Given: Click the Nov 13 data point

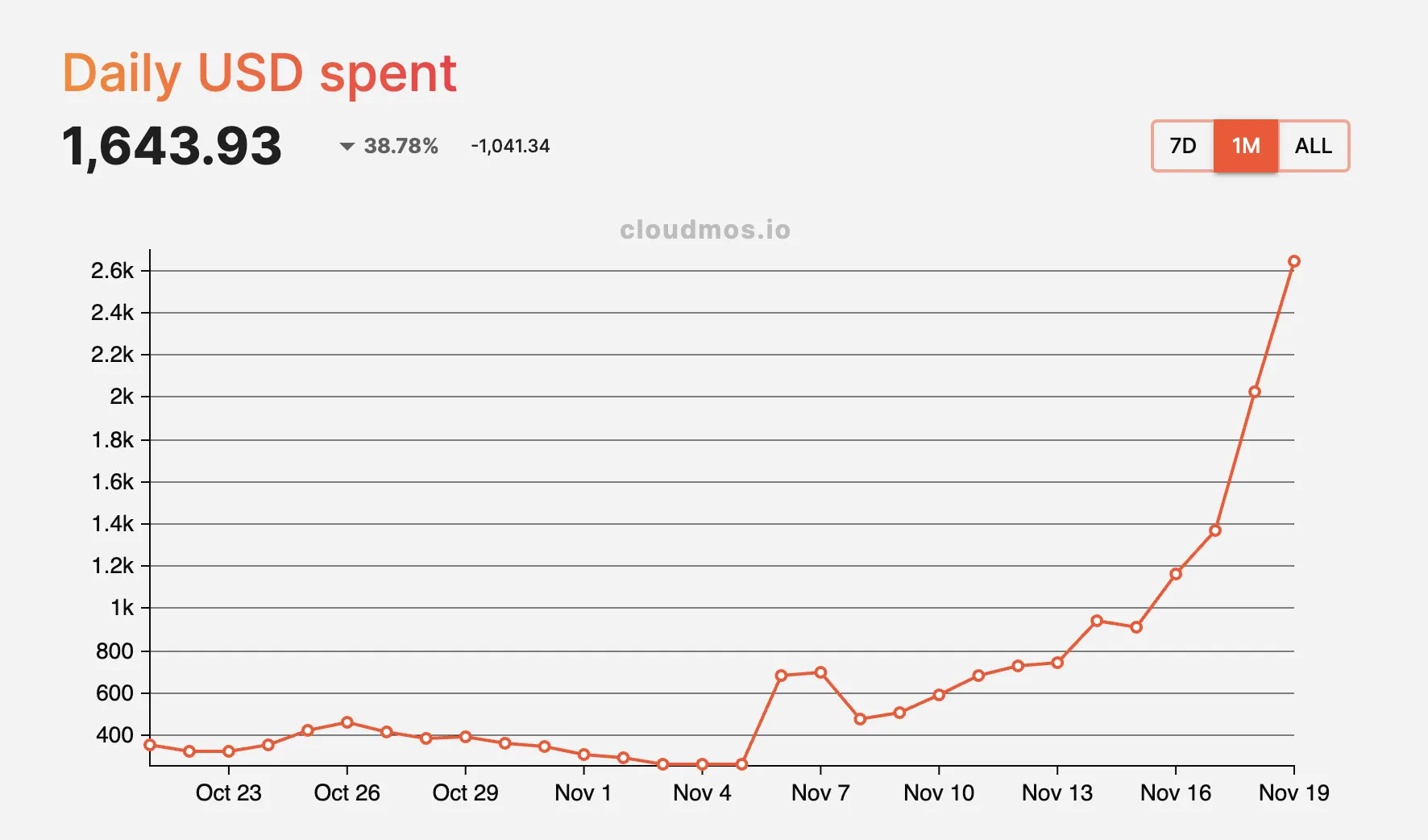Looking at the screenshot, I should (x=1057, y=663).
